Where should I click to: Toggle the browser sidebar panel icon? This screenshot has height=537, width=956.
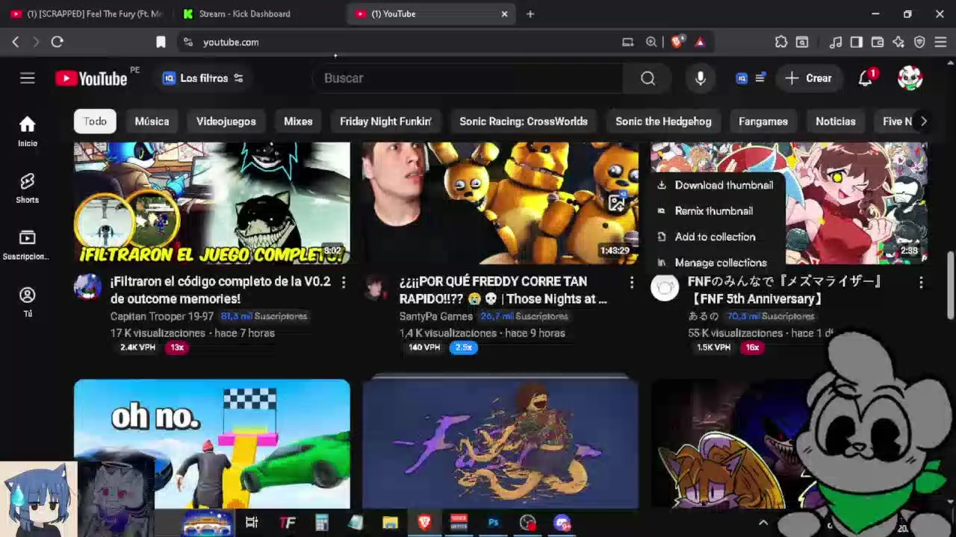pyautogui.click(x=857, y=42)
